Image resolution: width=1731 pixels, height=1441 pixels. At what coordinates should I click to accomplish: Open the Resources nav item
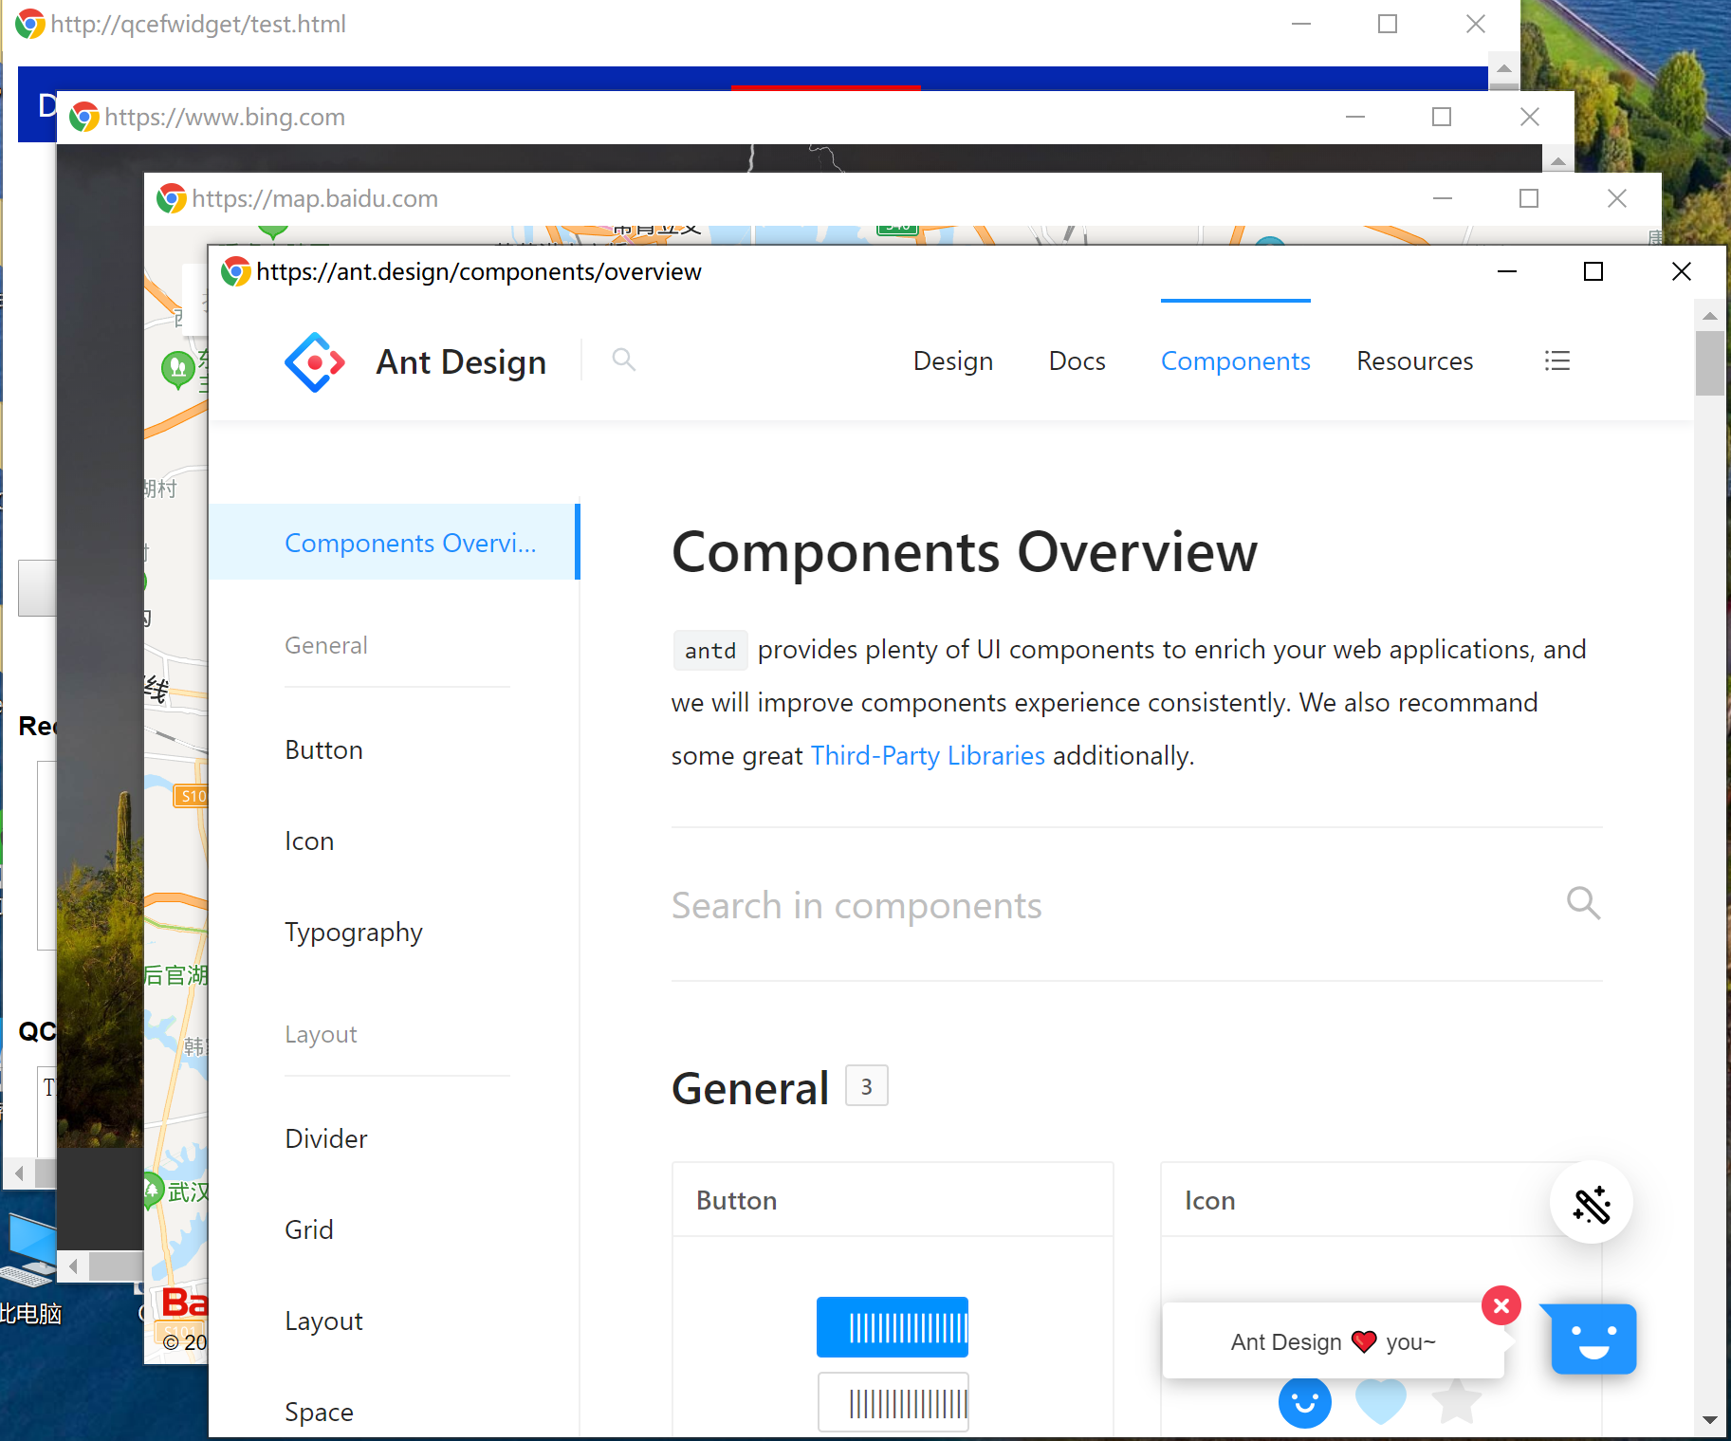[x=1415, y=361]
